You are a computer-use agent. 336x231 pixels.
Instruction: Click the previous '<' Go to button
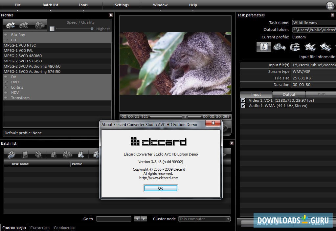point(137,219)
